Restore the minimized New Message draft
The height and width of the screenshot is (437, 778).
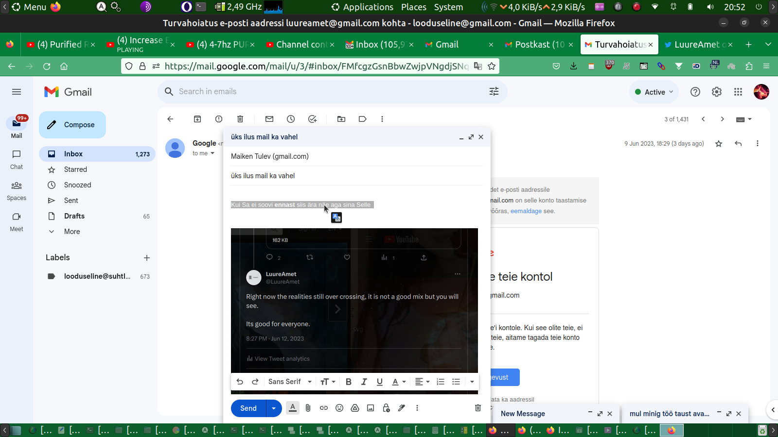523,414
